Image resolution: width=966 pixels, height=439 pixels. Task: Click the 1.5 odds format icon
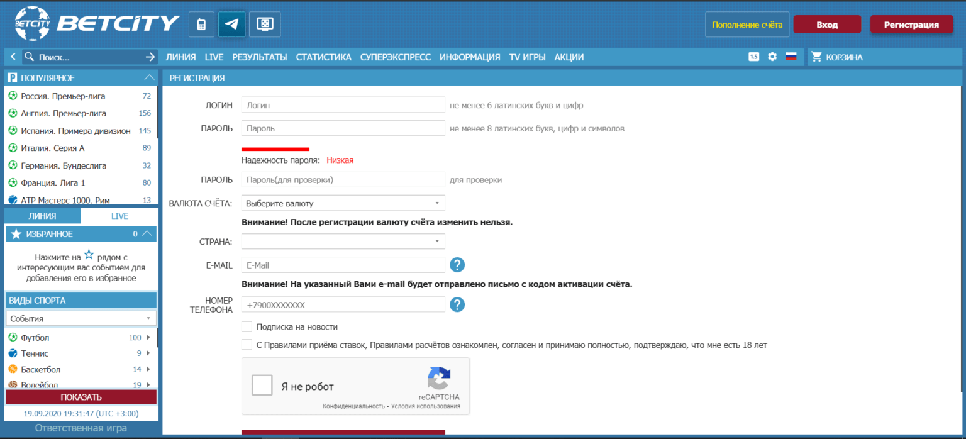point(754,57)
